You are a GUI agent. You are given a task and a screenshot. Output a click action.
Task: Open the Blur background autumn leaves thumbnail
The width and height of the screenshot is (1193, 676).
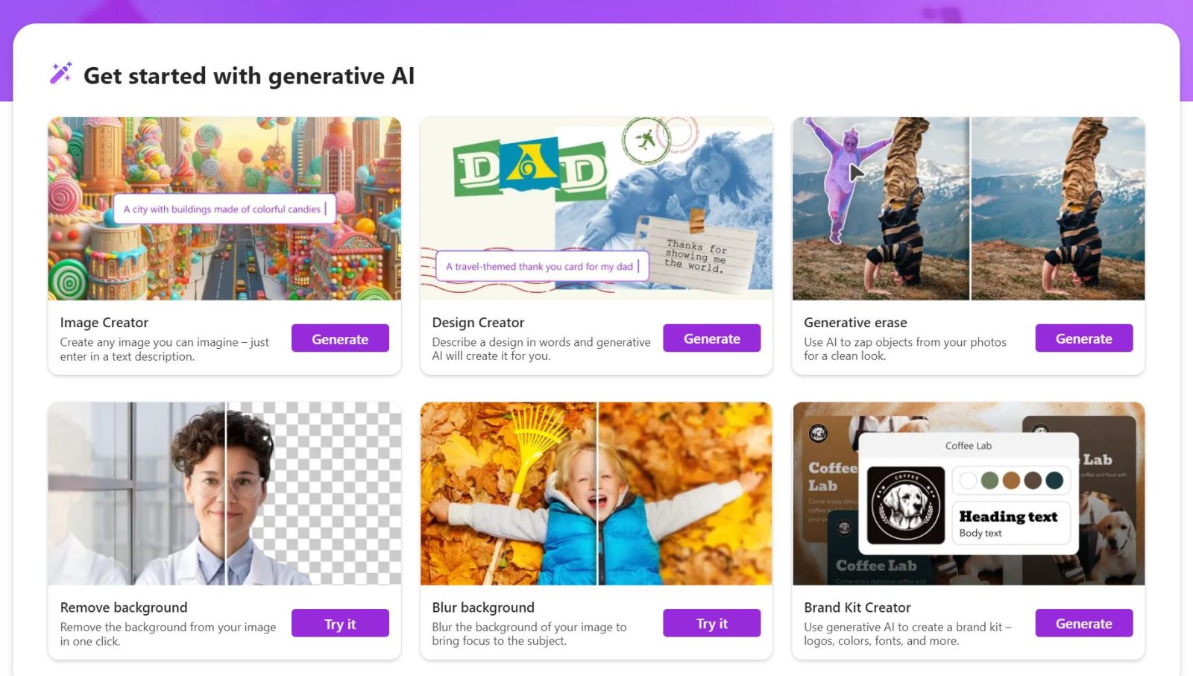pyautogui.click(x=596, y=493)
